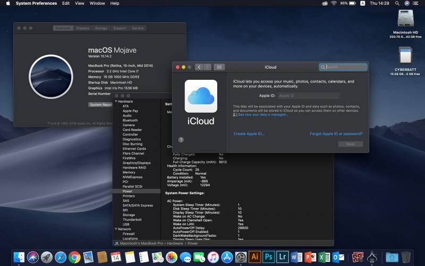Open Maps app in the Dock
Viewport: 425px width, 266px height.
[x=157, y=257]
